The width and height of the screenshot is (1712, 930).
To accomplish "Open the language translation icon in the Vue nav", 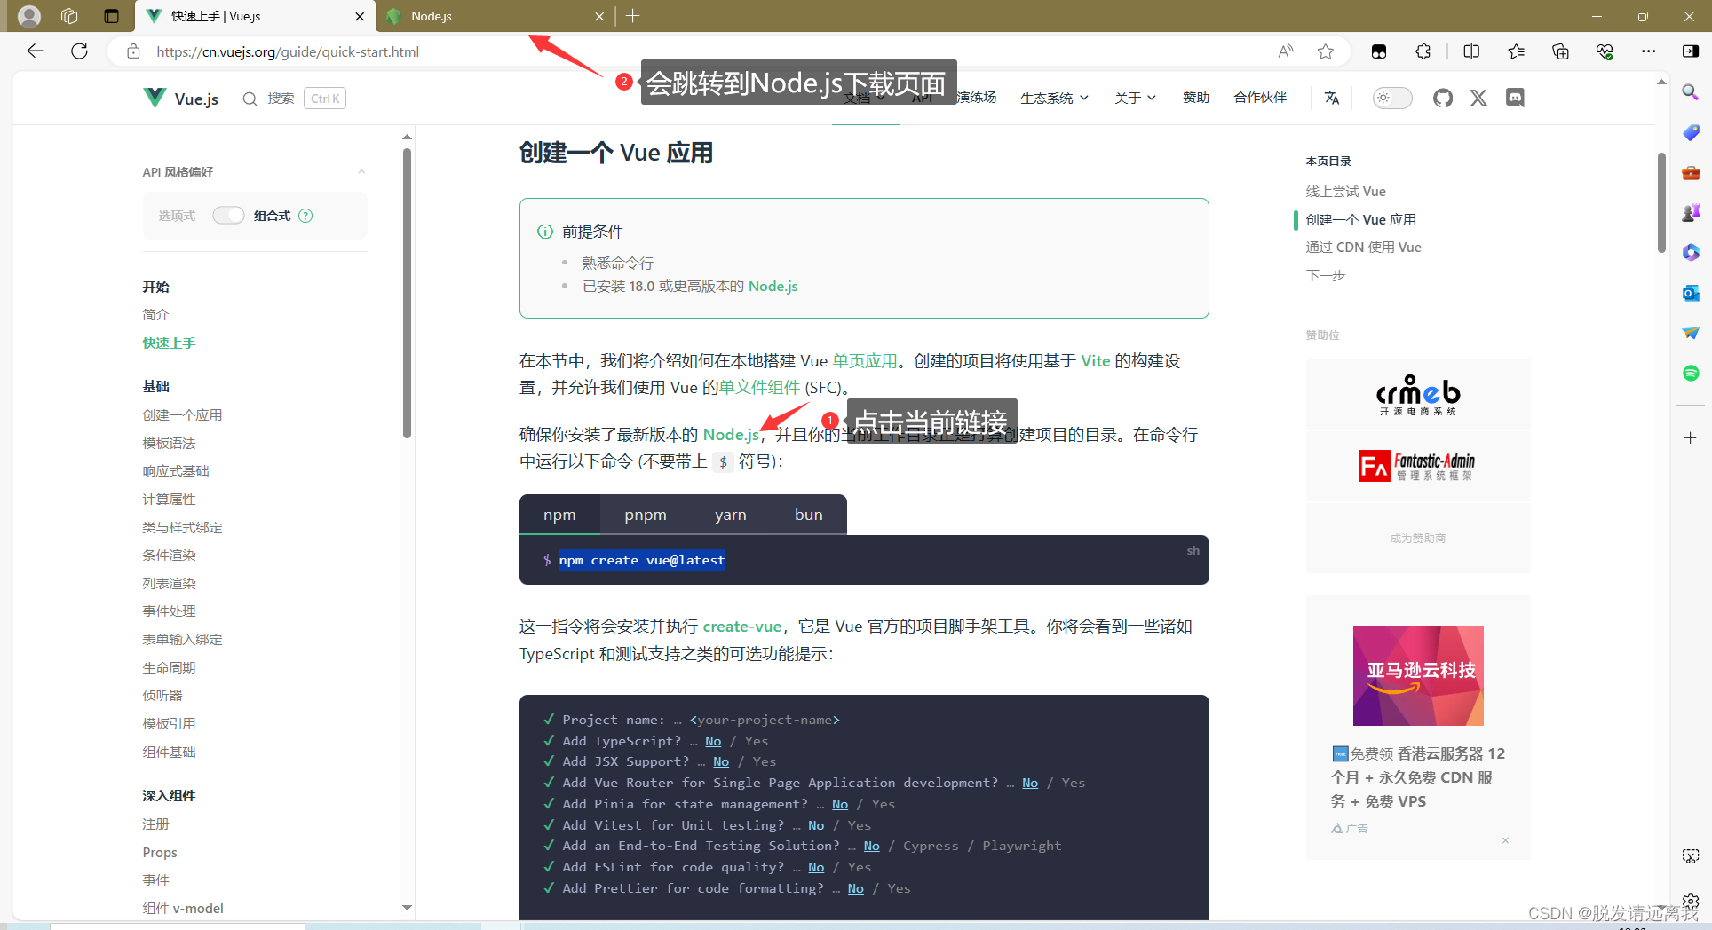I will (1332, 98).
